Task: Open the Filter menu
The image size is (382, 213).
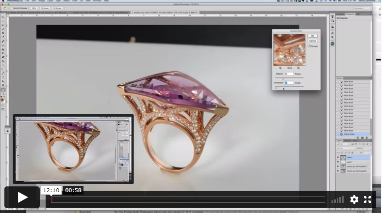Action: click(75, 1)
